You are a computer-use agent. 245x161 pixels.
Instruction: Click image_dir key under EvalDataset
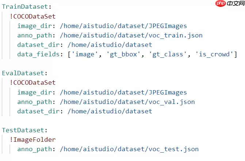click(37, 92)
